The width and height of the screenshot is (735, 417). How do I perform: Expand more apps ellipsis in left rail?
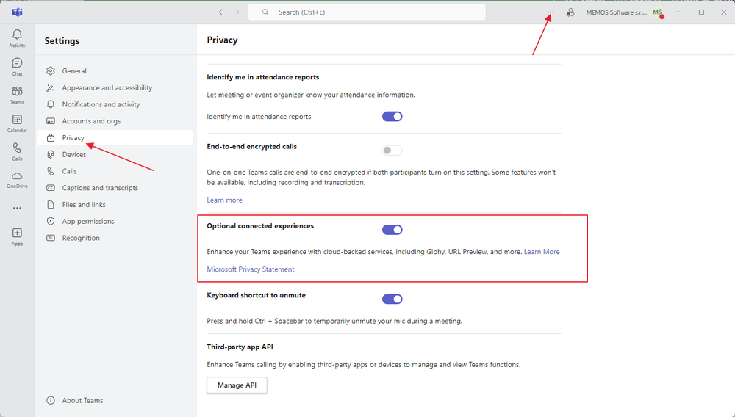pos(17,208)
